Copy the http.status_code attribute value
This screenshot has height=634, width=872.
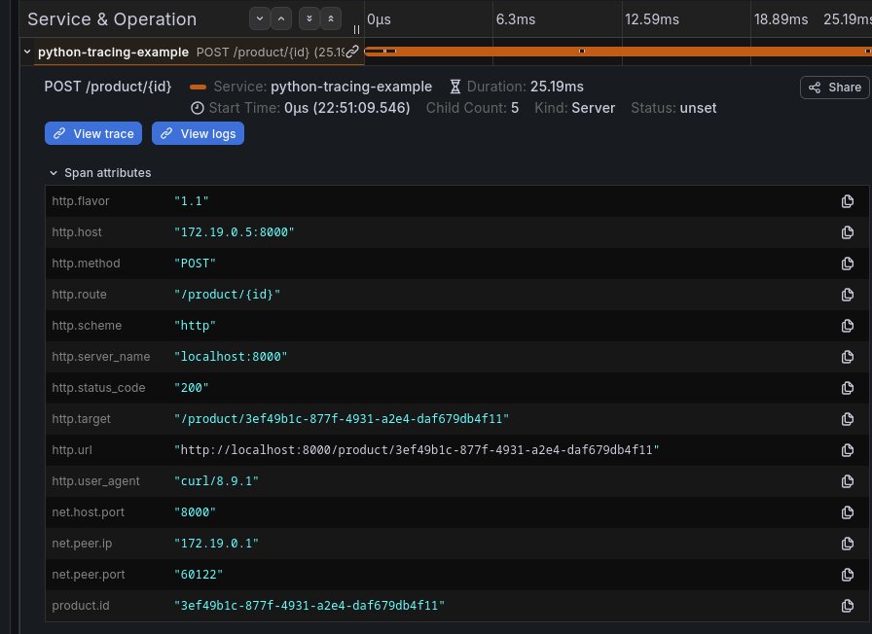(x=848, y=388)
